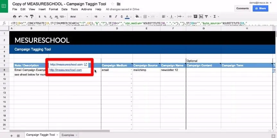
Task: Open Campaign Medium dropdown in row 8
Action: tap(131, 70)
